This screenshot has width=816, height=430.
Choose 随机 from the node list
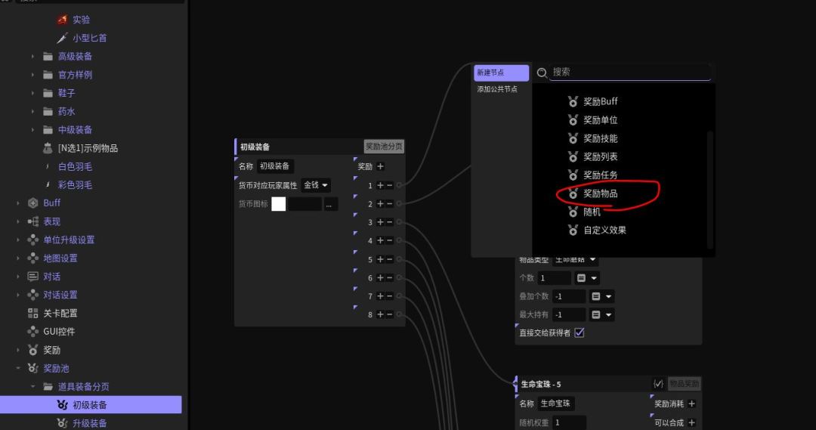click(x=592, y=212)
